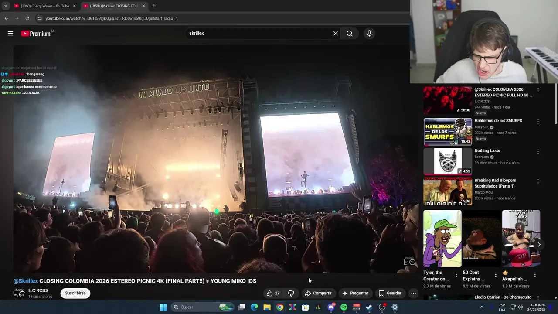This screenshot has width=558, height=314.
Task: Open a new browser tab
Action: click(x=154, y=6)
